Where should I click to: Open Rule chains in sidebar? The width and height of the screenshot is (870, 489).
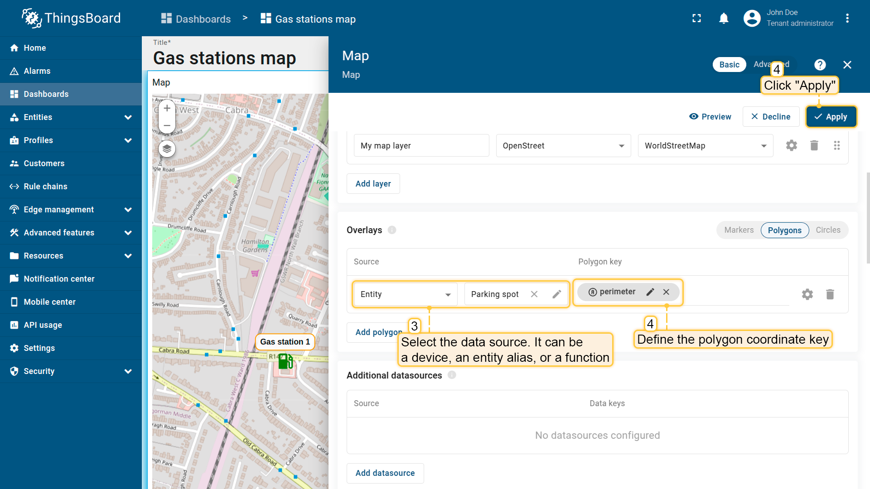45,187
